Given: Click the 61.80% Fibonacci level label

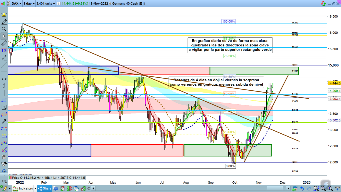Looking at the screenshot, I should click(x=229, y=77).
